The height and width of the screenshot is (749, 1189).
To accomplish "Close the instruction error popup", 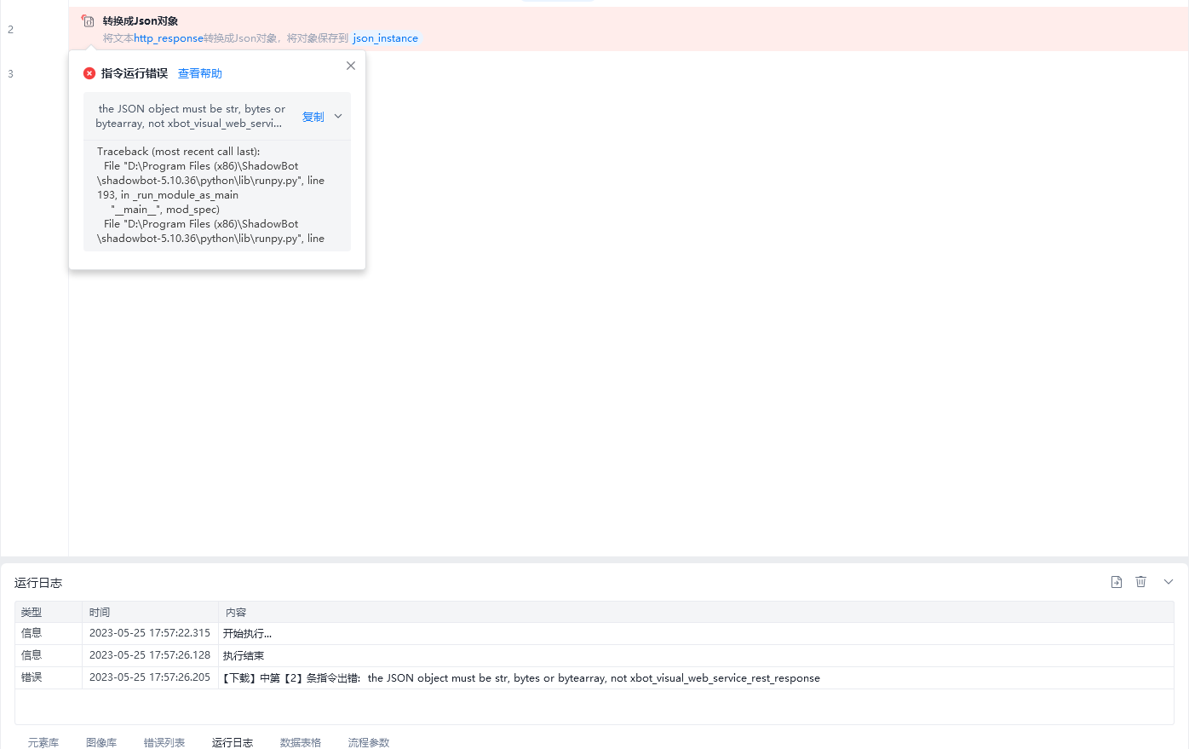I will click(x=351, y=66).
